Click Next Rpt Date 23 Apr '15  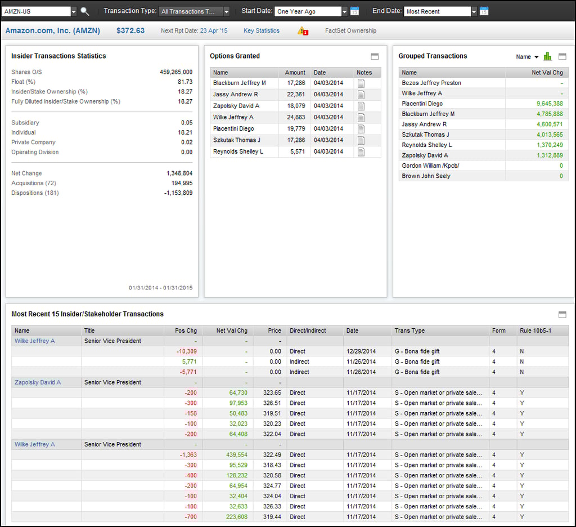point(194,31)
